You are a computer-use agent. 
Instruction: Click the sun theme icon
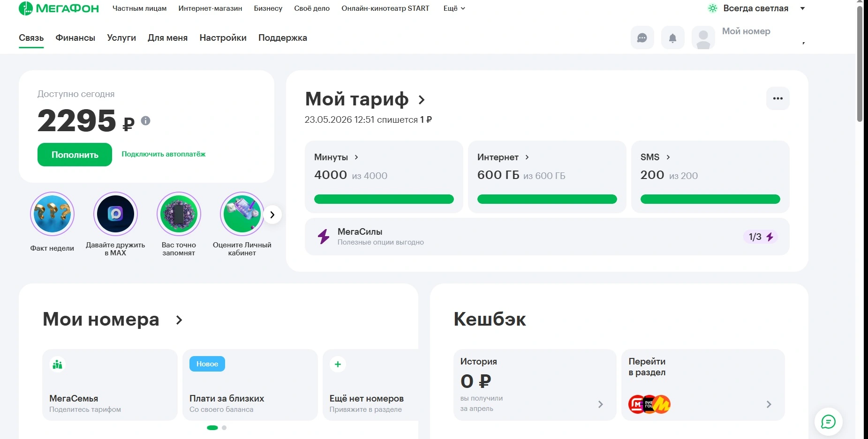click(712, 8)
